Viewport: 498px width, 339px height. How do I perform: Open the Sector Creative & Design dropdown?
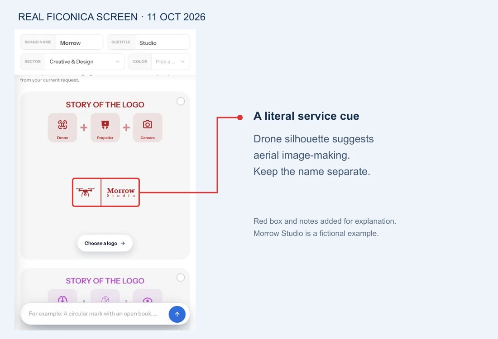[73, 61]
